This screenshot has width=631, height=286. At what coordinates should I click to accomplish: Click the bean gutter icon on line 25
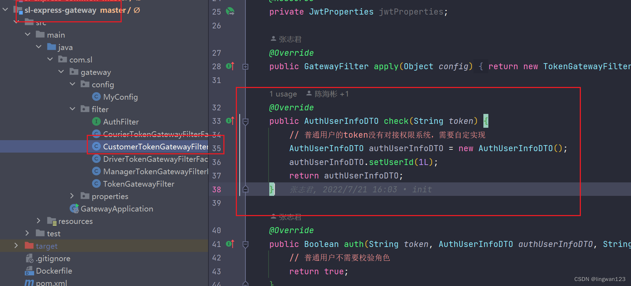pyautogui.click(x=230, y=11)
